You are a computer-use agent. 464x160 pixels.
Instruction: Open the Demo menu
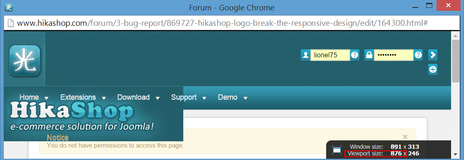227,97
